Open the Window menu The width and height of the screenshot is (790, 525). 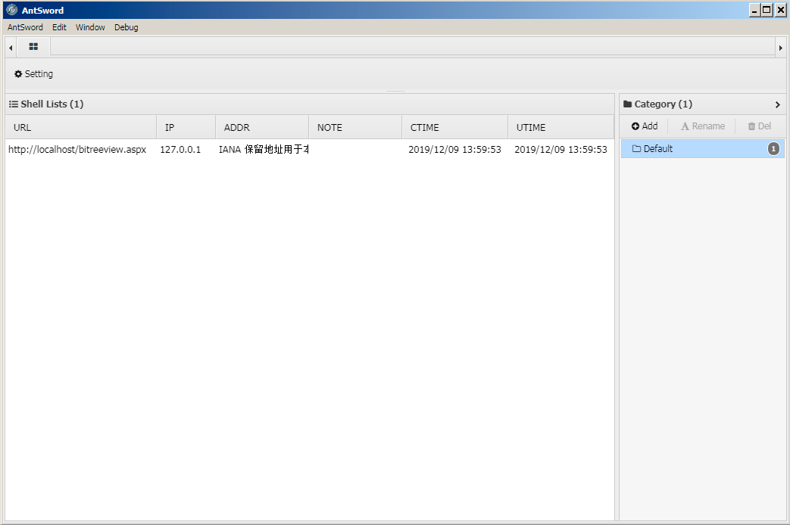tap(90, 27)
